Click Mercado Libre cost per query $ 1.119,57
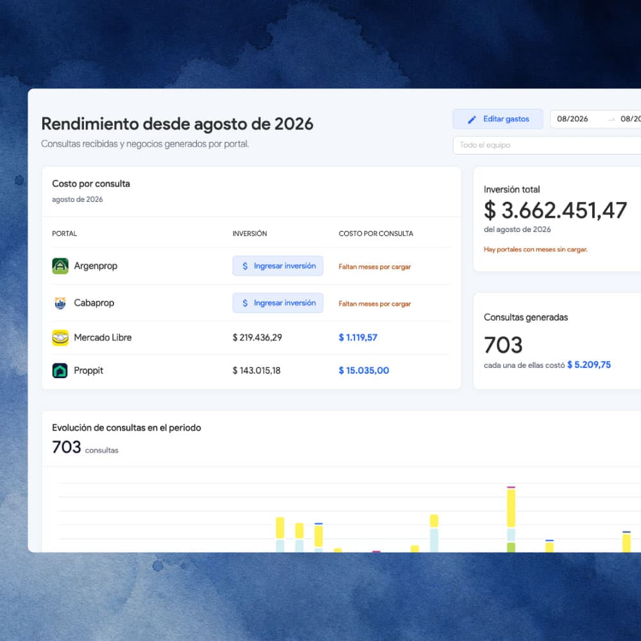Viewport: 641px width, 641px height. pos(358,338)
